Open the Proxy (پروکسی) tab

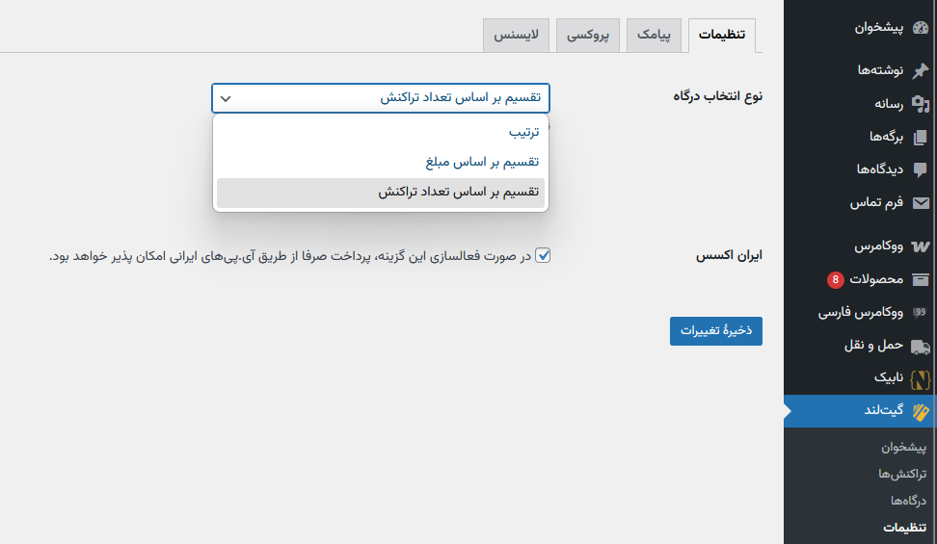coord(587,36)
